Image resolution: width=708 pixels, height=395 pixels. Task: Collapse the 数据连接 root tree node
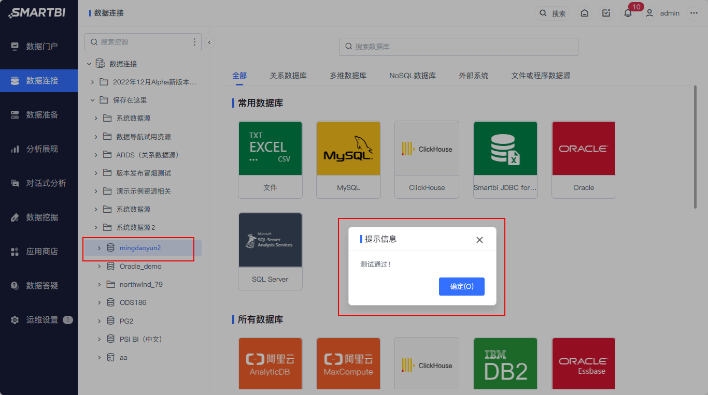click(x=89, y=64)
